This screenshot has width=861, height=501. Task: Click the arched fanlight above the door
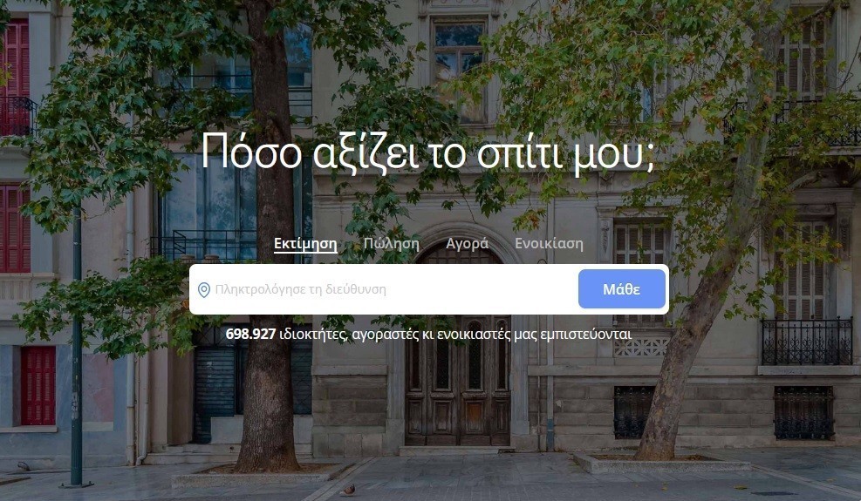click(x=458, y=253)
